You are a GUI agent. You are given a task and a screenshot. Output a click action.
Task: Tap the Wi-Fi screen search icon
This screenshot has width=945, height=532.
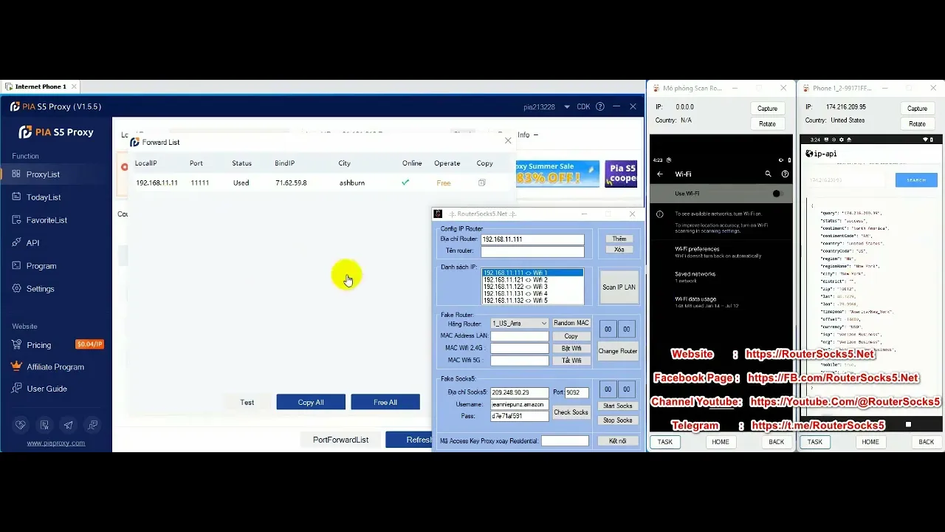[768, 174]
